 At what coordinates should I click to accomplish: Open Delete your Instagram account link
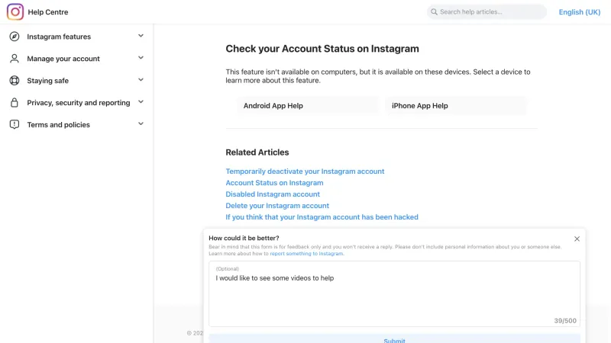point(277,205)
